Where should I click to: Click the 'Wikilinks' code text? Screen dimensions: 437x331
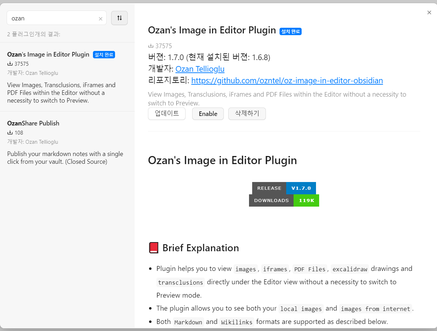coord(237,322)
